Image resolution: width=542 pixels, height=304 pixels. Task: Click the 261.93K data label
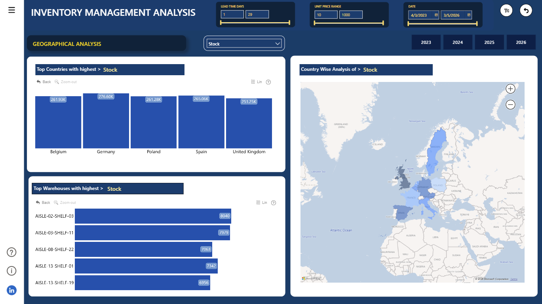(x=58, y=99)
